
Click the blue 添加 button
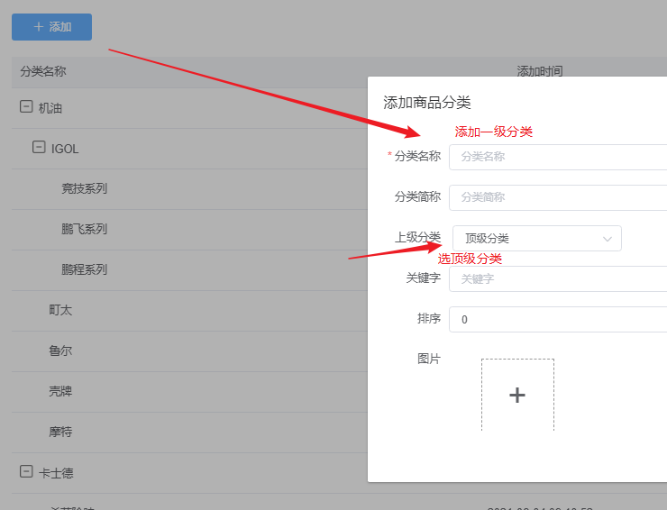pyautogui.click(x=51, y=27)
